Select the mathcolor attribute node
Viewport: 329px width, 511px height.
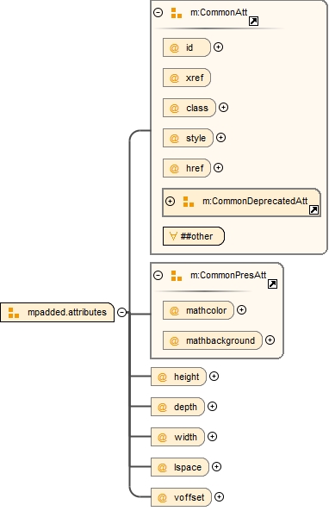(198, 310)
